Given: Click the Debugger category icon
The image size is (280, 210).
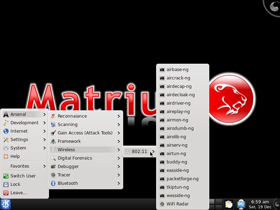Looking at the screenshot, I should (53, 166).
